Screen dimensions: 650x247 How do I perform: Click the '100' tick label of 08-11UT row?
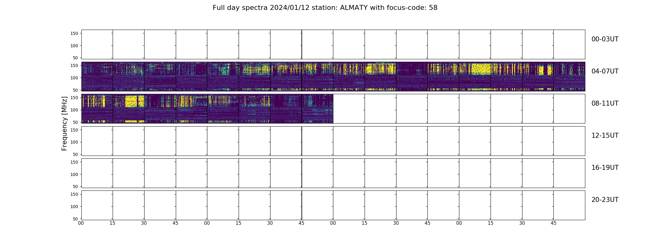pyautogui.click(x=74, y=110)
